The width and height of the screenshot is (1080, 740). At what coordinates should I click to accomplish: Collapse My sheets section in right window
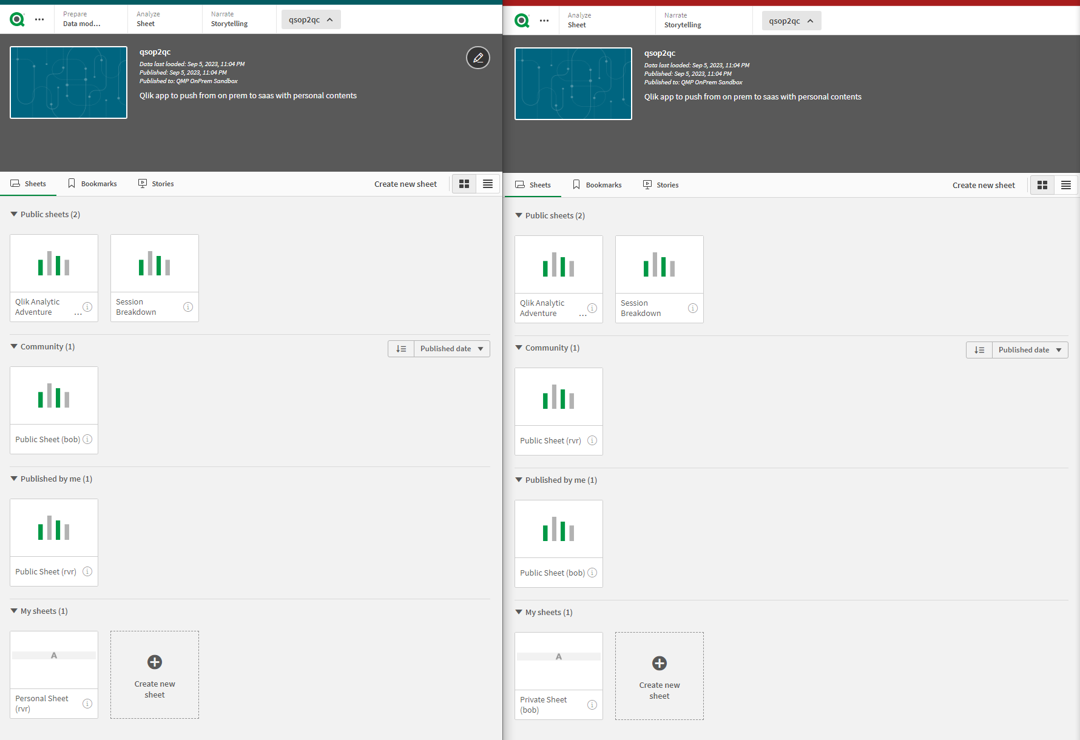click(x=519, y=612)
